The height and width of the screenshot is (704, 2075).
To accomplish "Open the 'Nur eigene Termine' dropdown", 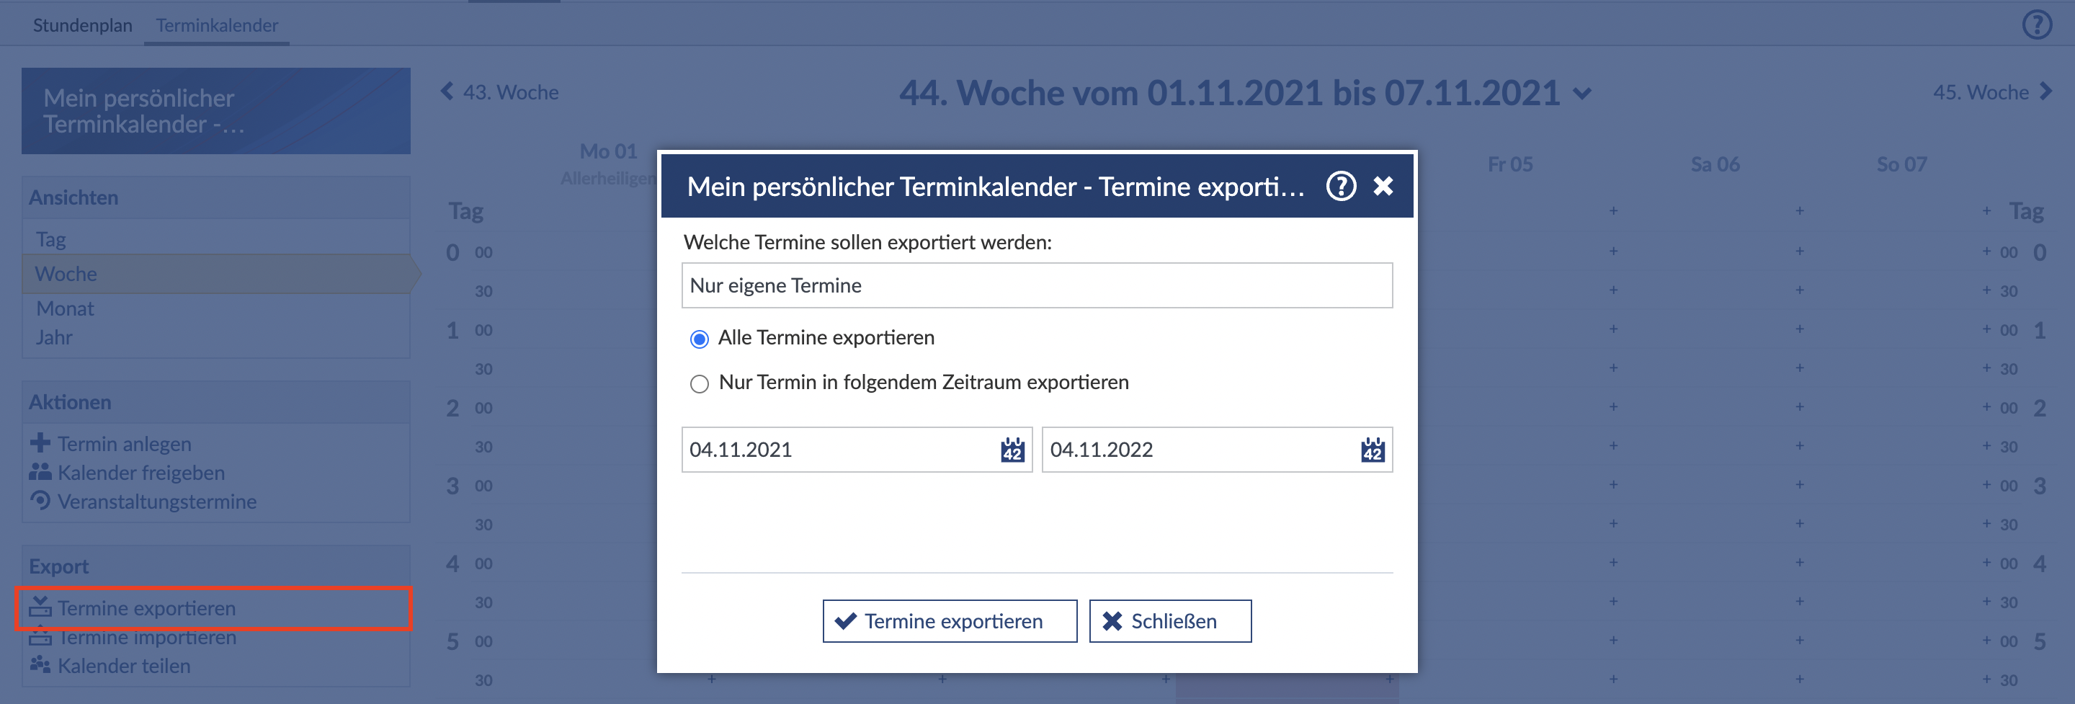I will [1036, 285].
